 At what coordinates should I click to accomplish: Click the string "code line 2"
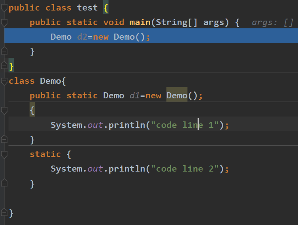[185, 169]
